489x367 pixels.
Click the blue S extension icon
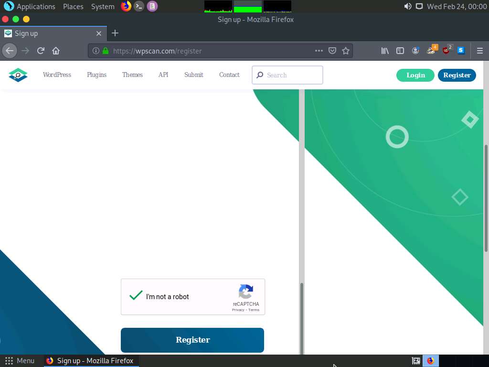pos(460,51)
